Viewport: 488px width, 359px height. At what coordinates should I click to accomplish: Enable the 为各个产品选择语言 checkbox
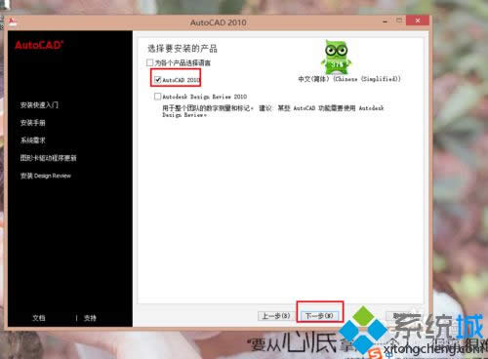pos(149,62)
